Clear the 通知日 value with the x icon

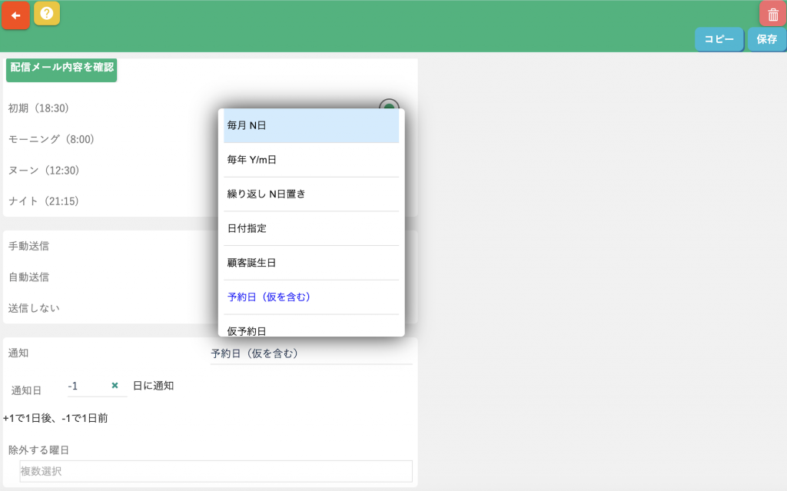pyautogui.click(x=115, y=386)
